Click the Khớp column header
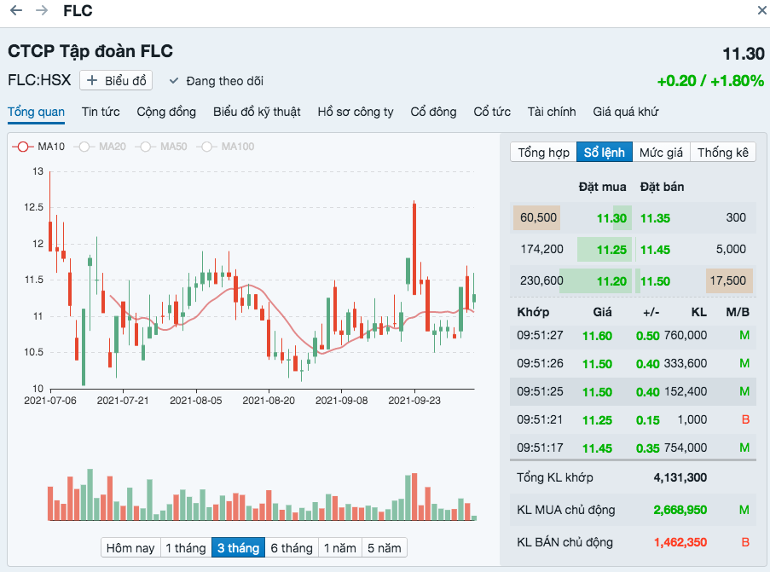The image size is (770, 572). (533, 312)
